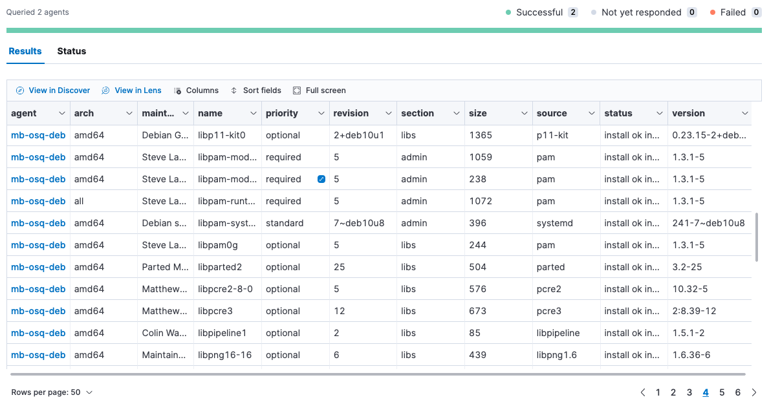Image resolution: width=769 pixels, height=404 pixels.
Task: Jump to page 6 of results
Action: (x=738, y=392)
